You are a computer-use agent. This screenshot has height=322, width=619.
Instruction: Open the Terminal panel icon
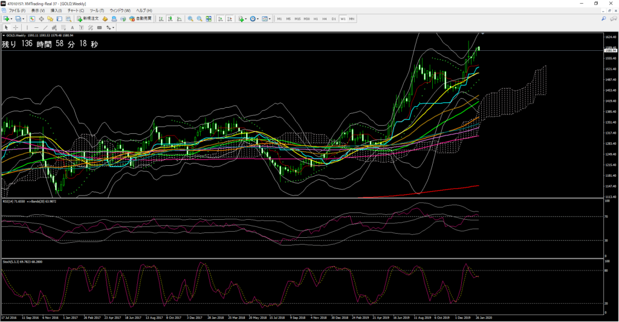tap(59, 19)
